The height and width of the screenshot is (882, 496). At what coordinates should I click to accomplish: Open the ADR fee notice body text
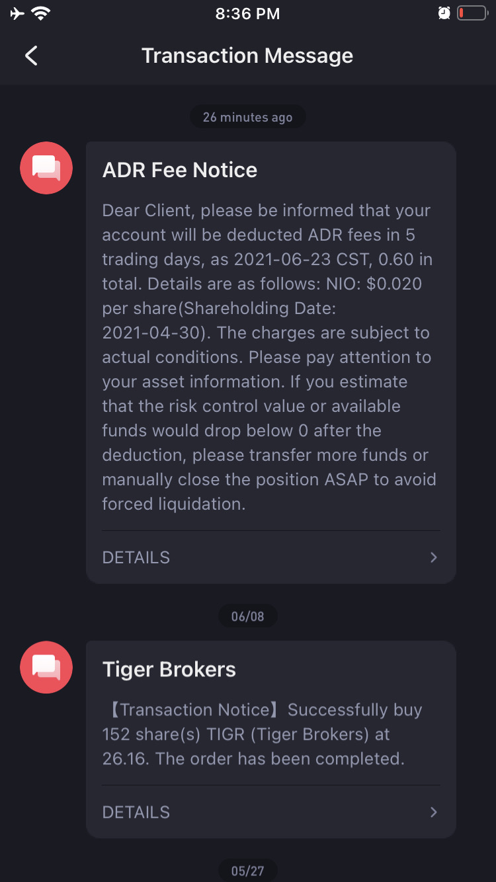[269, 357]
